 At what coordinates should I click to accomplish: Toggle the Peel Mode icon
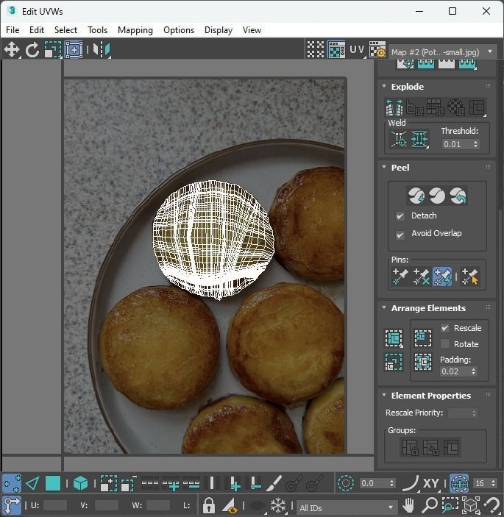coord(437,196)
